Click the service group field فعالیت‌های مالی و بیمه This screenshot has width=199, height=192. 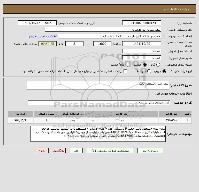pyautogui.click(x=99, y=103)
